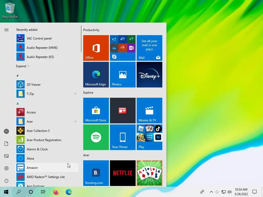
Task: Open the Your Phone tile
Action: (123, 137)
